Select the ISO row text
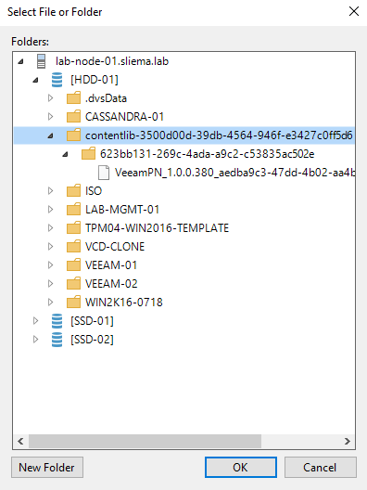Screen dimensions: 367x490 click(x=94, y=191)
